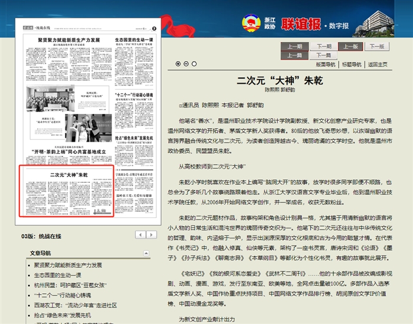Open article link 西湖农工党："流动少年宫"走进社区

(x=76, y=305)
